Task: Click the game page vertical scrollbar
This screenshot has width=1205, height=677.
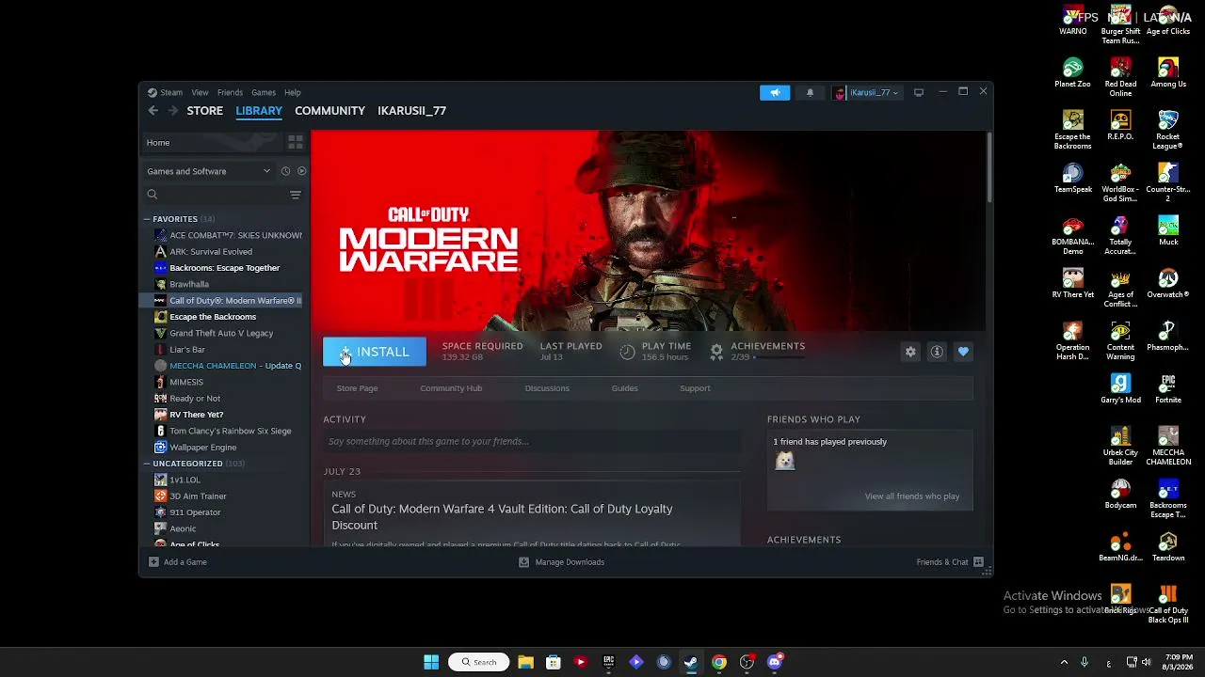Action: point(989,167)
